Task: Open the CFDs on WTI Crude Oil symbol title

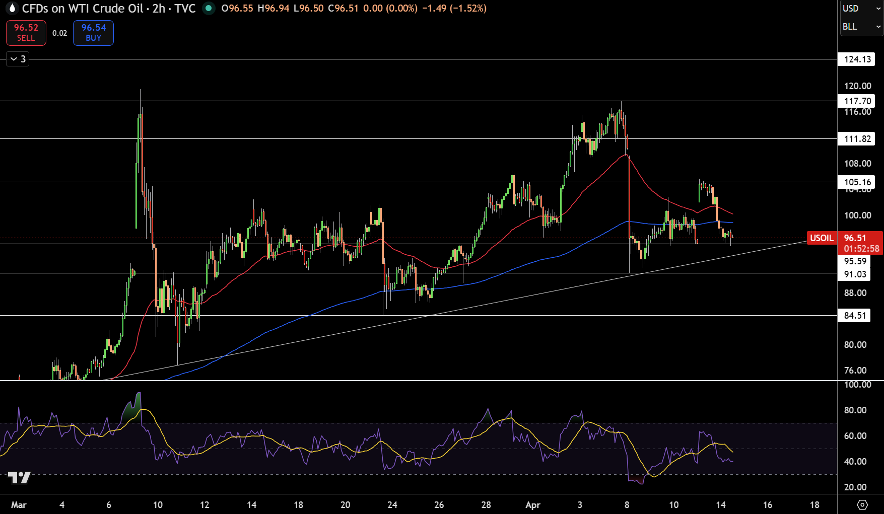Action: [108, 9]
